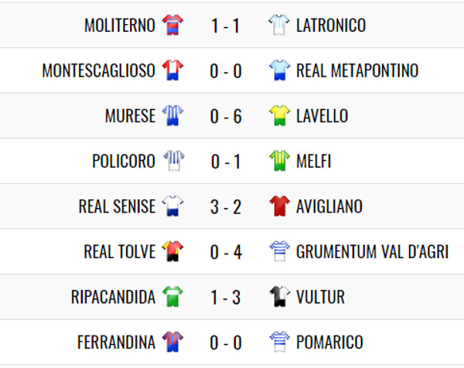Open the Montescaglioso team name
464x368 pixels.
(98, 70)
